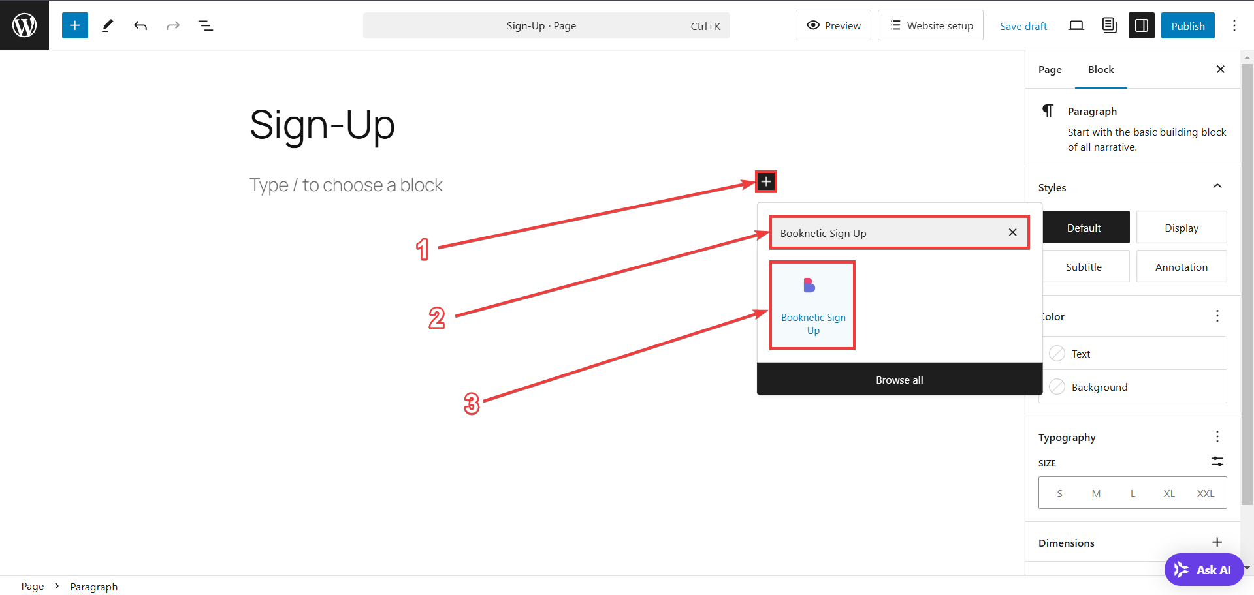Apply the Subtitle paragraph style
Viewport: 1254px width, 595px height.
(1084, 267)
